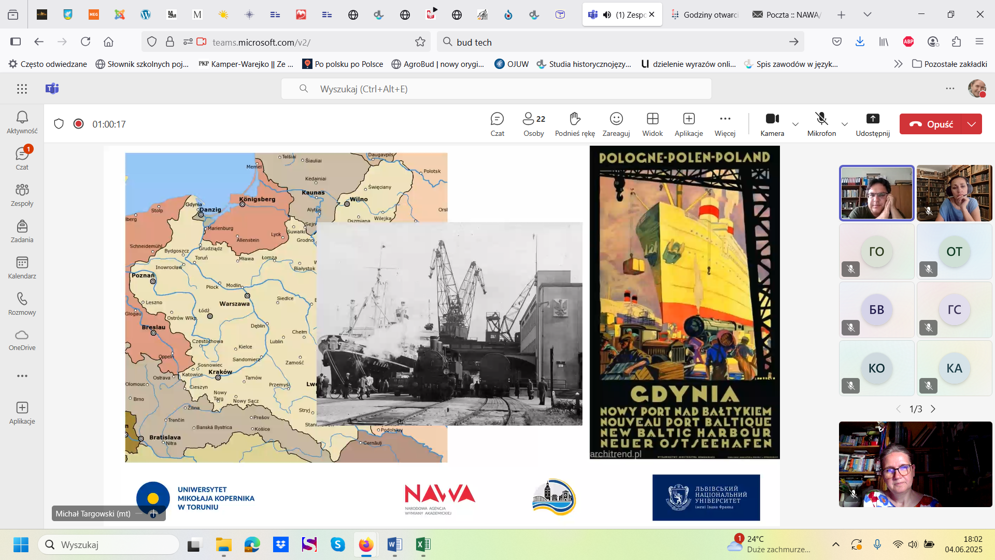The image size is (995, 560).
Task: Open browser home page
Action: click(108, 41)
